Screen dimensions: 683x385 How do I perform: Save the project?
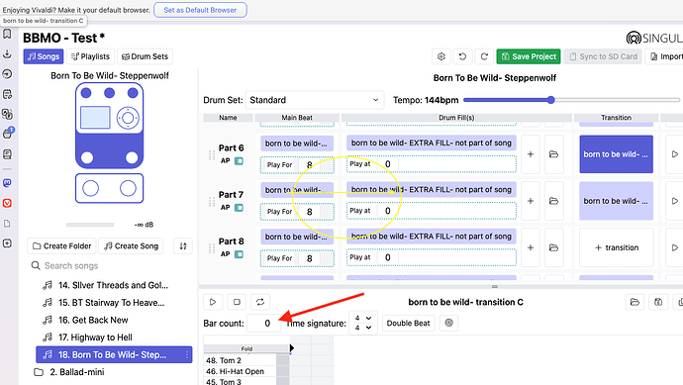point(529,56)
